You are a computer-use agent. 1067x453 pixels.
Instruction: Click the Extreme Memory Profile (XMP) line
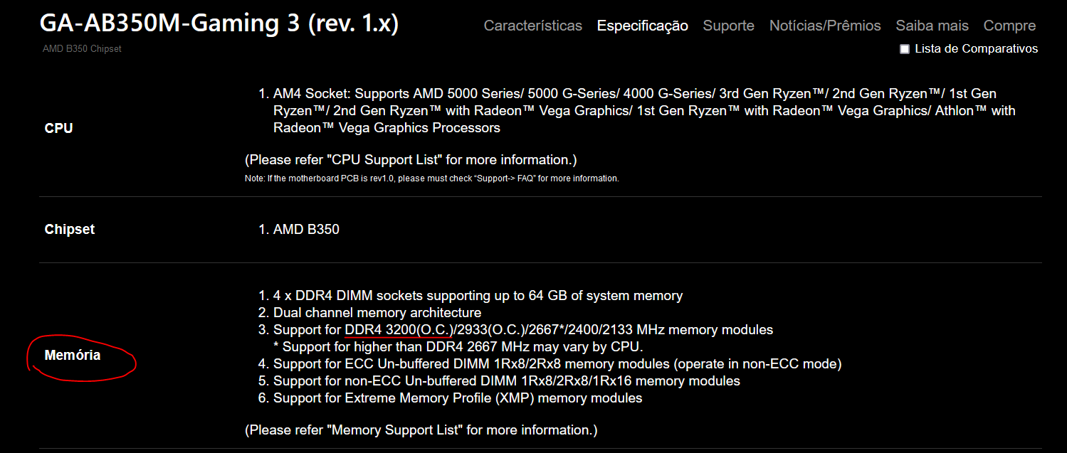(458, 398)
